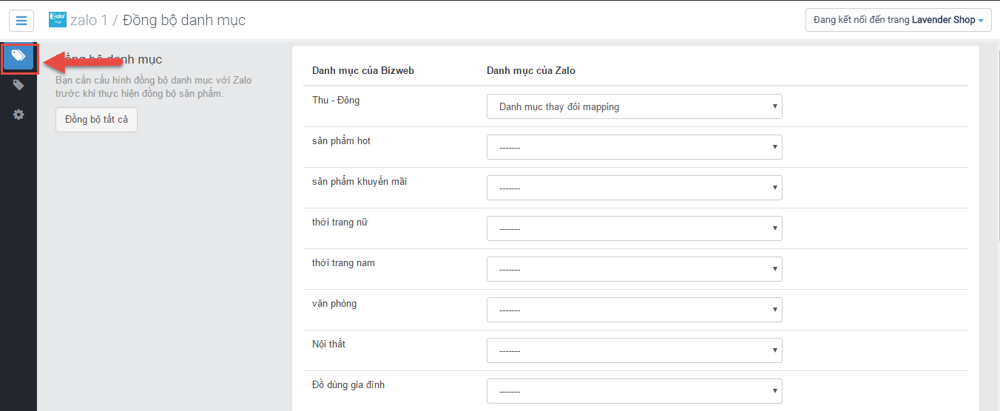Open the hamburger menu button

(21, 21)
